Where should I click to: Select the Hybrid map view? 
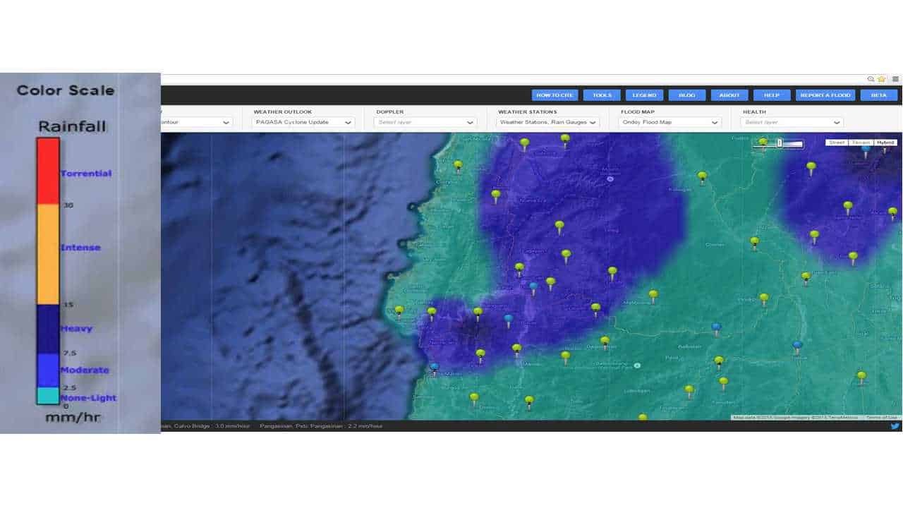tap(885, 143)
